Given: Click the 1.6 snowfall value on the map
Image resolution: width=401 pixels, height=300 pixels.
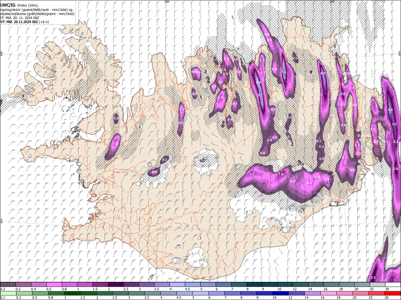Looking at the screenshot, I should pos(352,88).
